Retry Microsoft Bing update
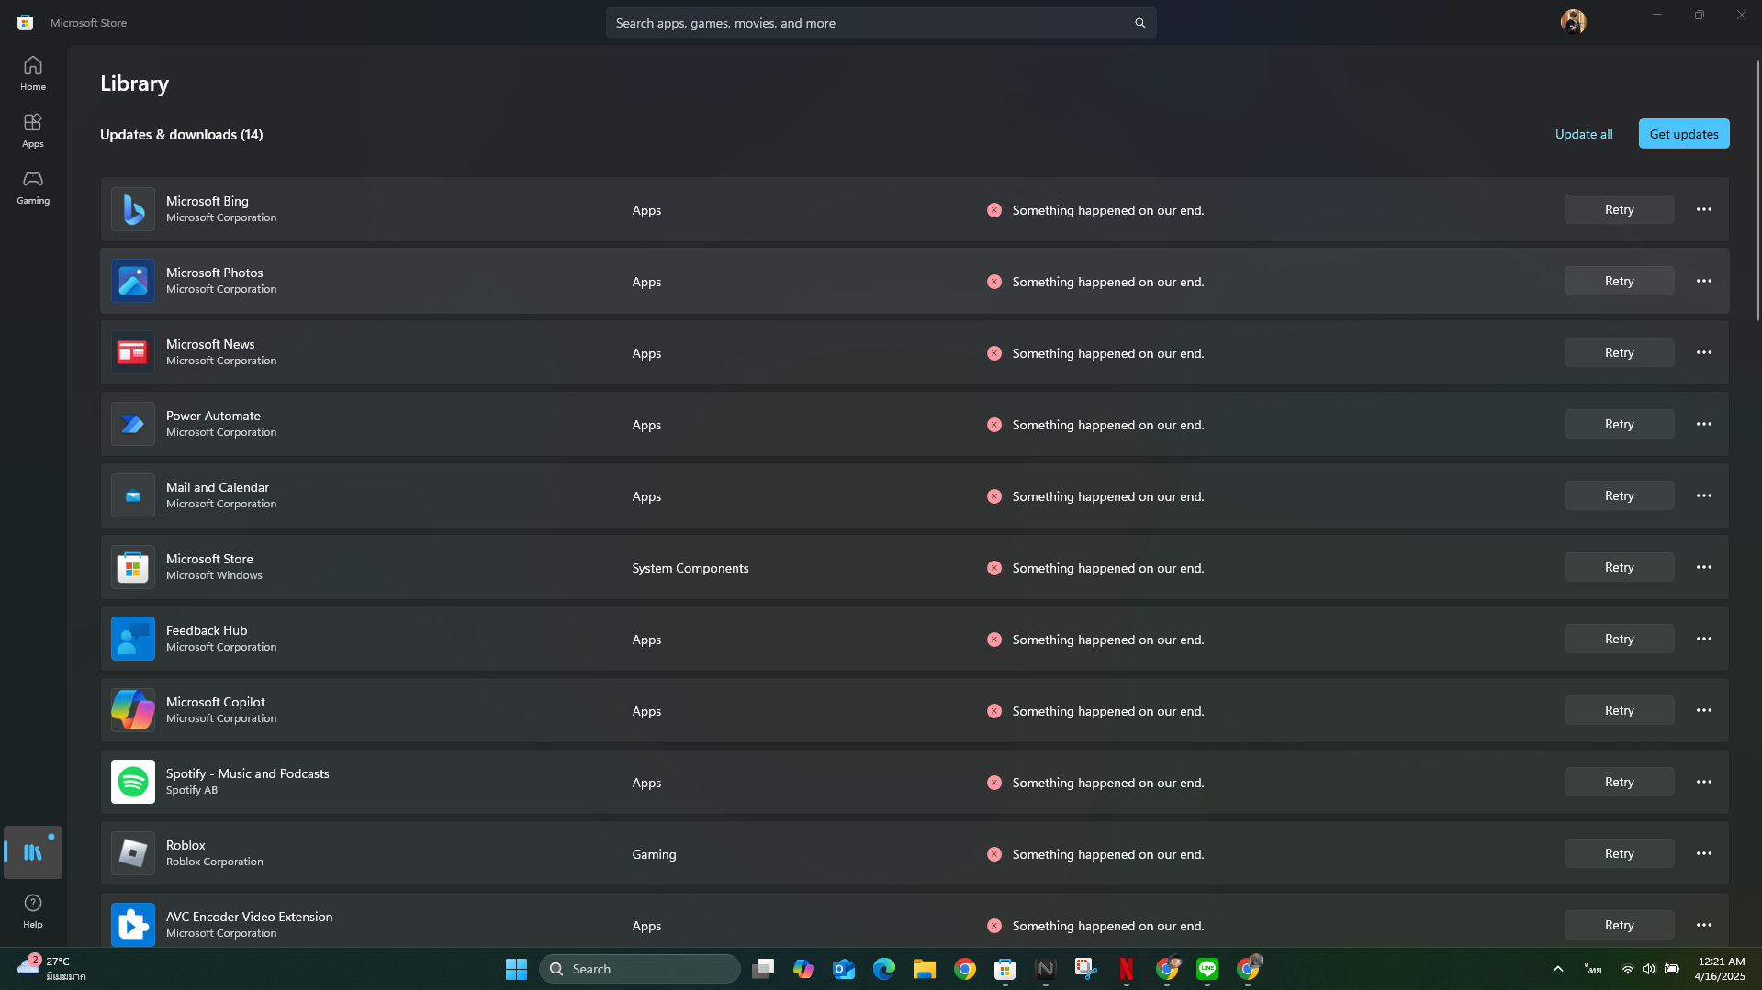Screen dimensions: 1762x990 [1619, 209]
